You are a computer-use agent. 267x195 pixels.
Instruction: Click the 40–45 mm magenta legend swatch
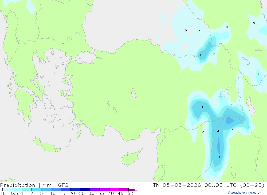(x=114, y=190)
